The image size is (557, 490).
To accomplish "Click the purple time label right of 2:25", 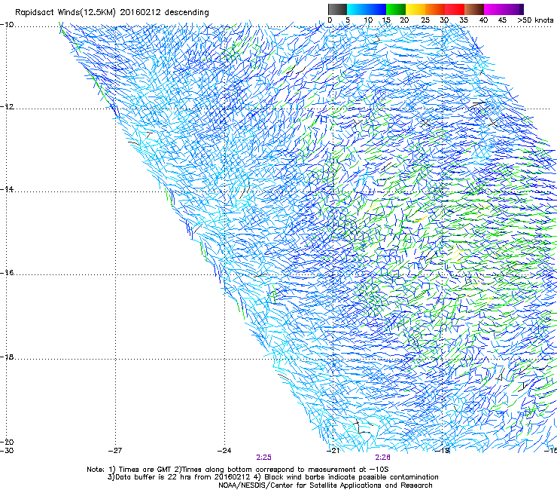I will point(382,458).
